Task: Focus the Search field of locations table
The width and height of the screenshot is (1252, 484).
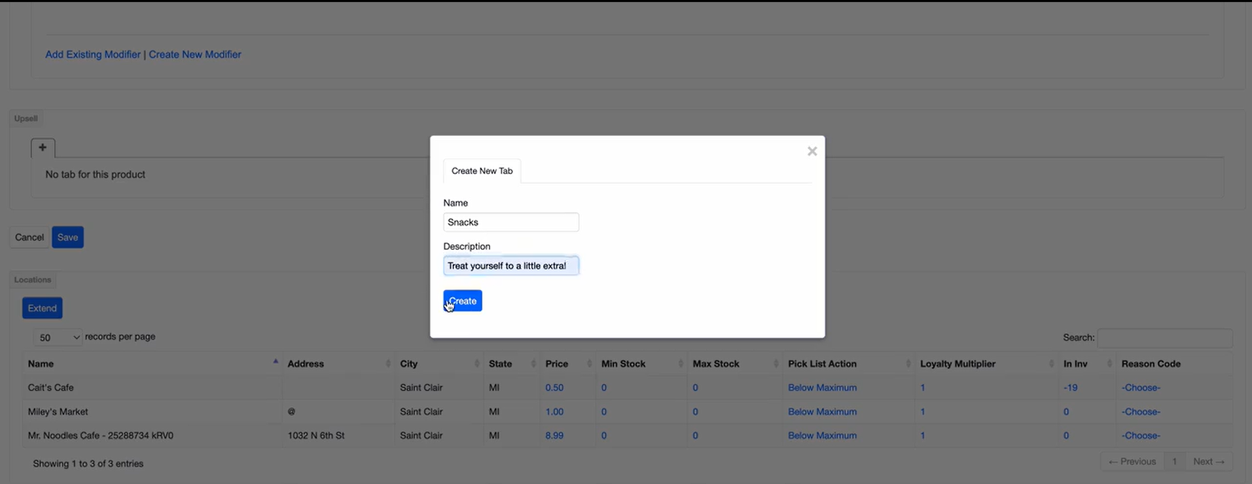Action: point(1165,337)
